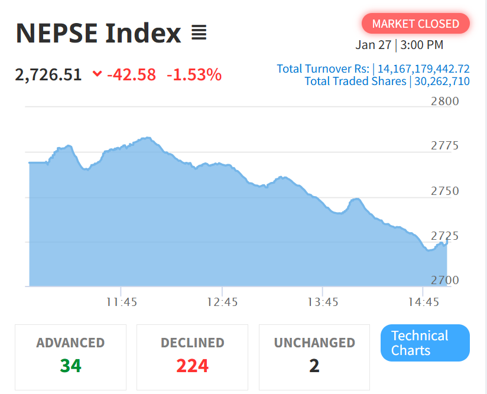The width and height of the screenshot is (487, 394).
Task: Click the 12:45 time axis label
Action: click(222, 302)
